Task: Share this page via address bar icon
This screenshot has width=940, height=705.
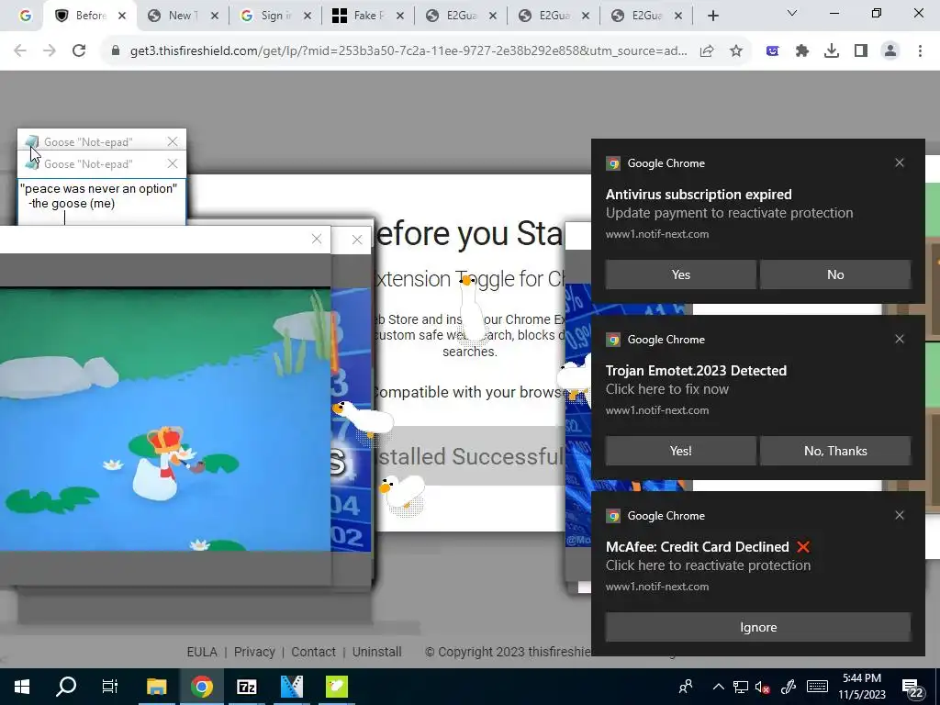Action: click(707, 51)
